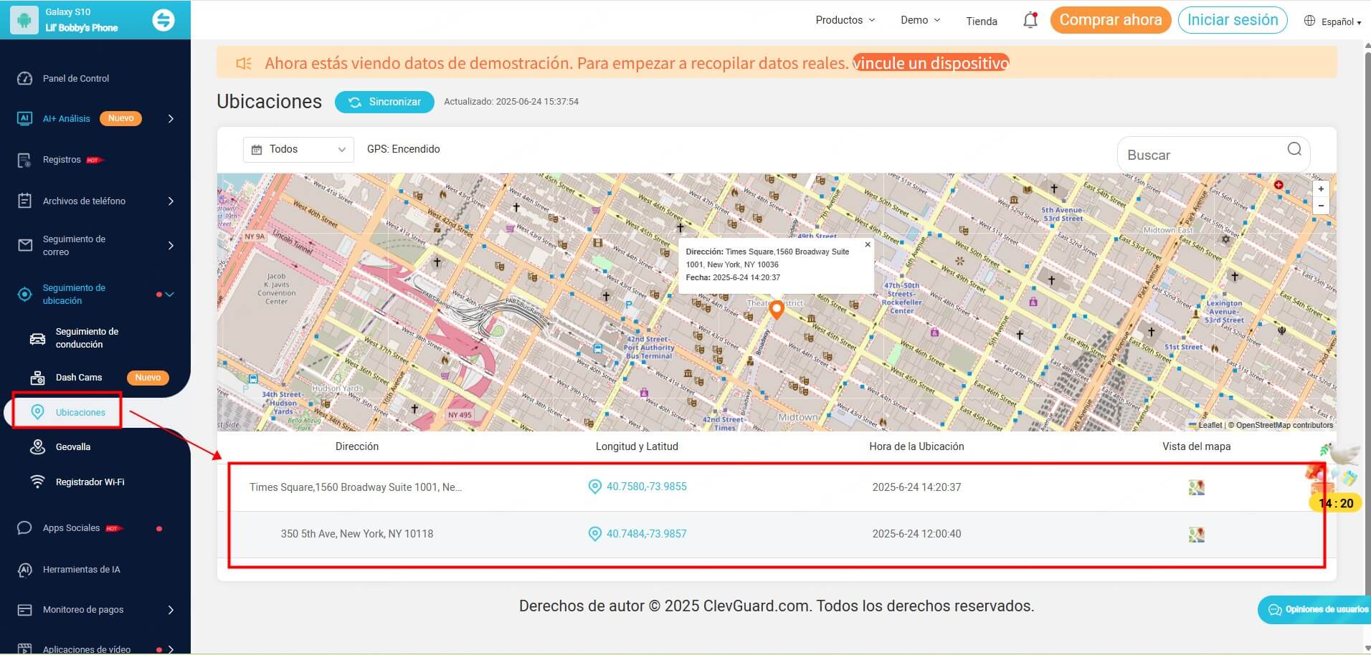Viewport: 1371px width, 655px height.
Task: Open Registrador Wi-Fi page
Action: point(90,482)
